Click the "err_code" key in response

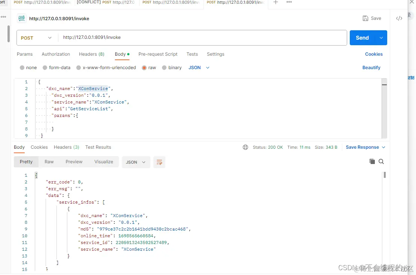pos(59,182)
